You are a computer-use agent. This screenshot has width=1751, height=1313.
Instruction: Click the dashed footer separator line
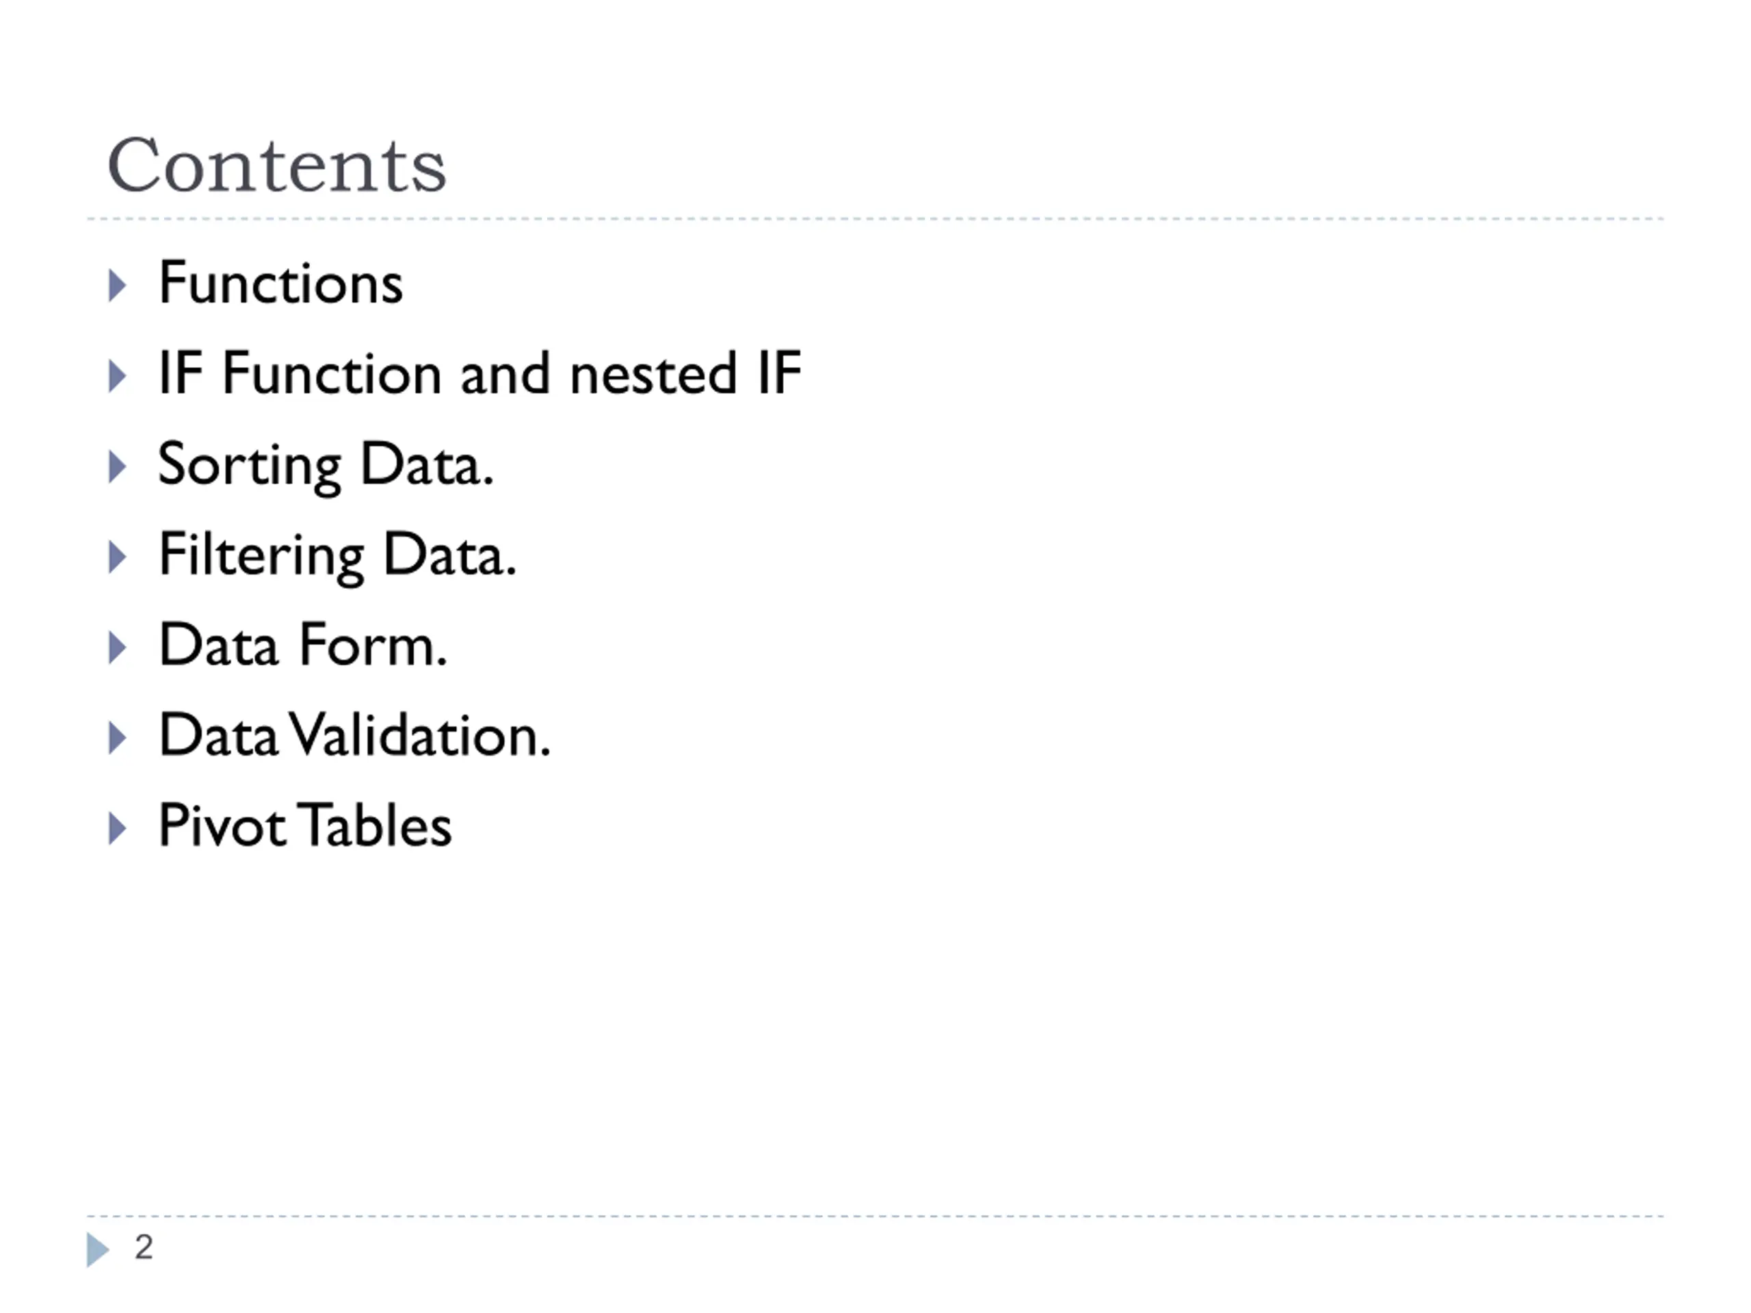875,1216
